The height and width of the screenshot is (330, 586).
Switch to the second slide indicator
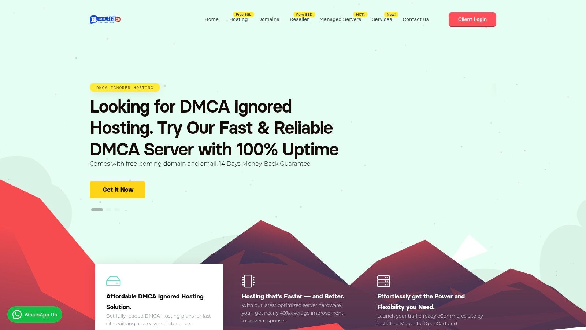pyautogui.click(x=108, y=210)
